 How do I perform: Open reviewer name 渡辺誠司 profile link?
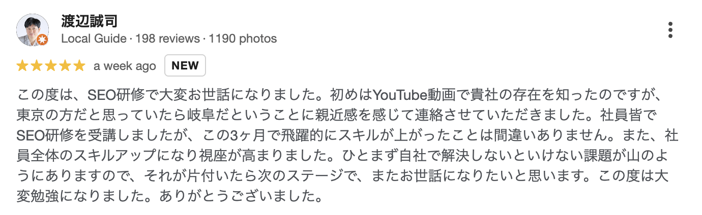tap(90, 21)
